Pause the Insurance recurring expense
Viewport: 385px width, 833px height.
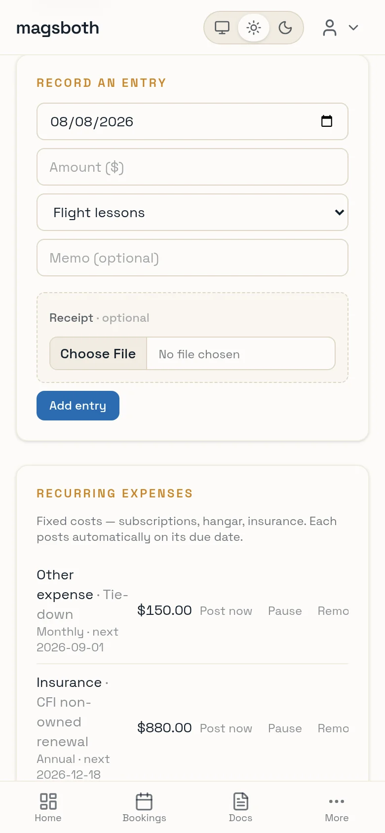click(x=285, y=728)
